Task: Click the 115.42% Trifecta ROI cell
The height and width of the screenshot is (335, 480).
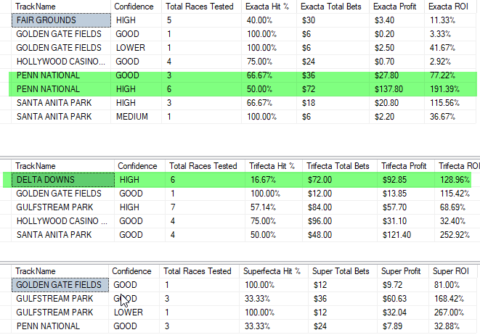Action: [x=456, y=194]
